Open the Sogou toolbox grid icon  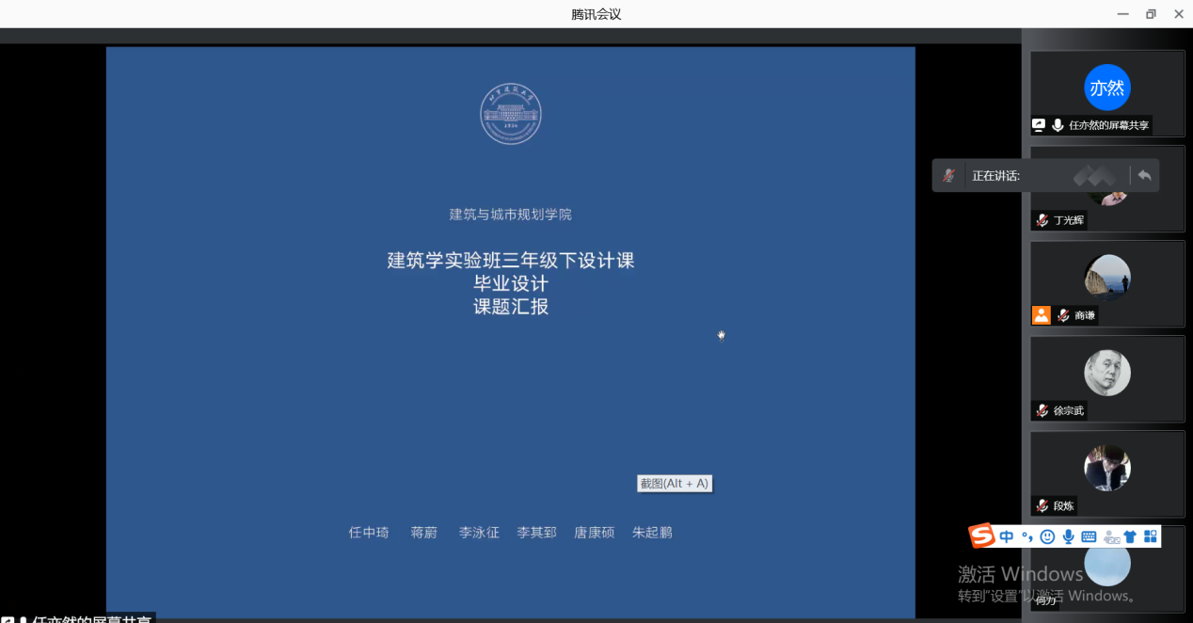pos(1150,536)
